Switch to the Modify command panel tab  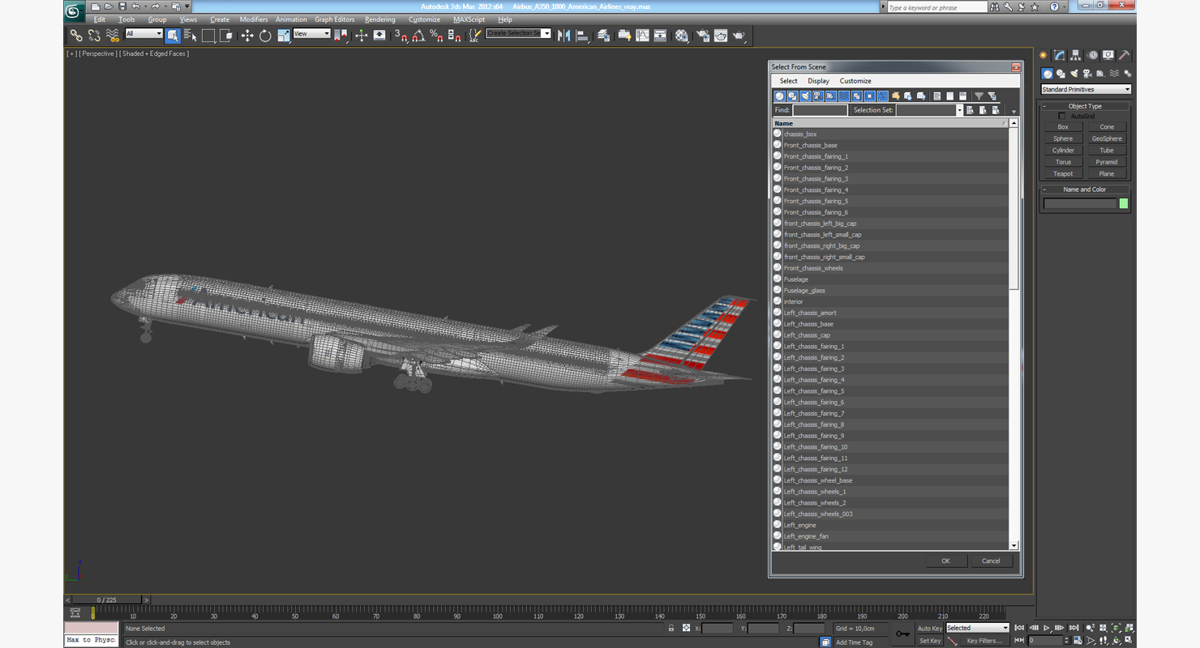tap(1060, 56)
